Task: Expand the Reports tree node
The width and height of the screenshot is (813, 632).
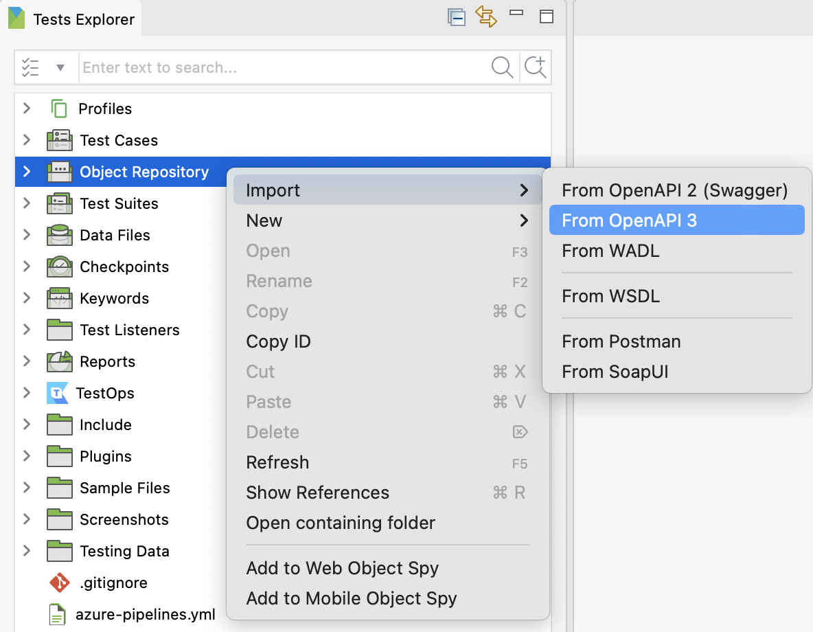Action: (x=27, y=361)
